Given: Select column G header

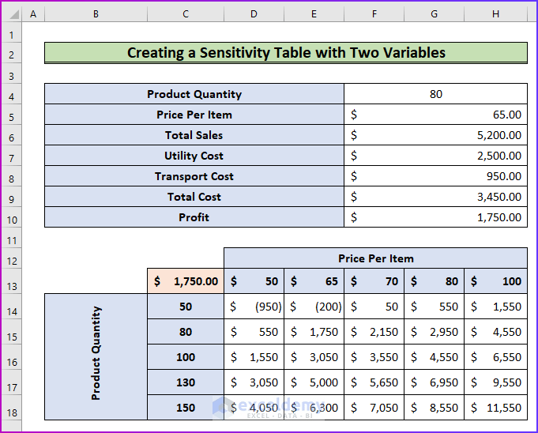Looking at the screenshot, I should pos(434,13).
